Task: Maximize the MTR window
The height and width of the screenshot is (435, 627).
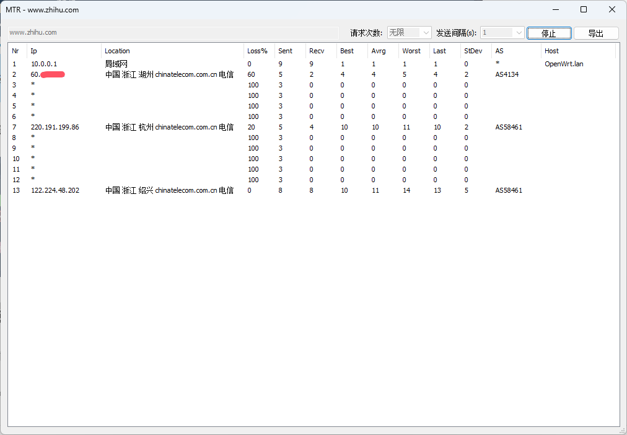Action: [584, 9]
